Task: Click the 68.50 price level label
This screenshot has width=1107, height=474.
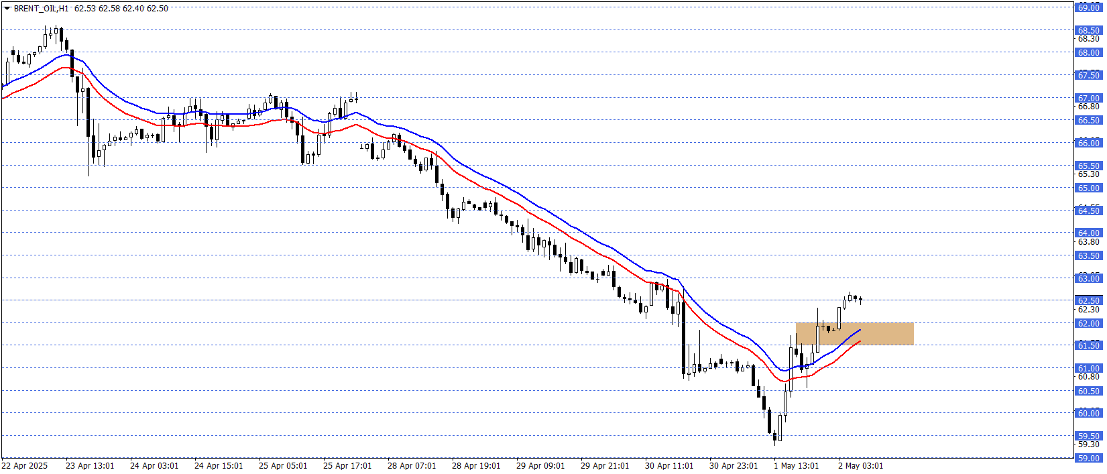Action: [1088, 30]
